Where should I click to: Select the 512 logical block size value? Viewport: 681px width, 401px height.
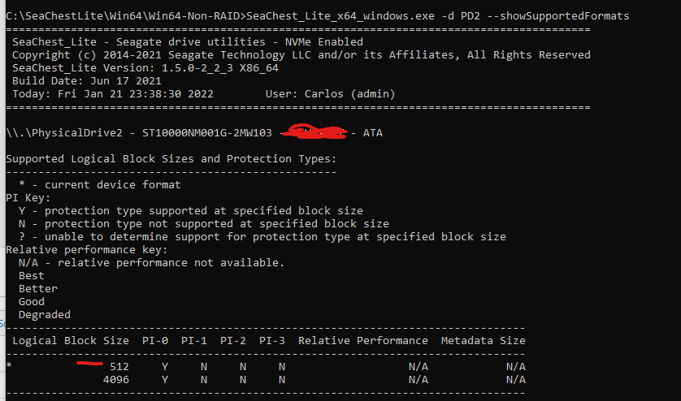coord(119,367)
